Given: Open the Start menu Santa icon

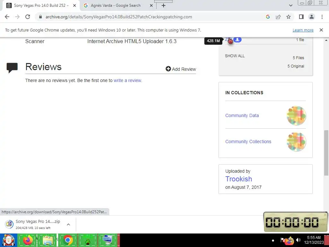Looking at the screenshot, I should click(8, 240).
